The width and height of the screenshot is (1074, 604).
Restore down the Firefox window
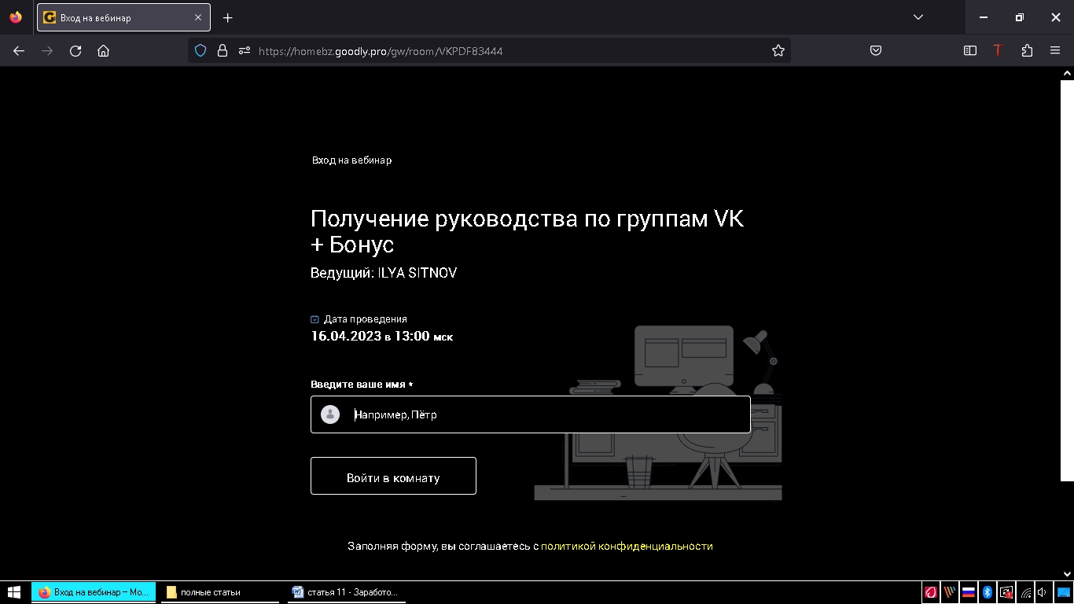pyautogui.click(x=1020, y=17)
